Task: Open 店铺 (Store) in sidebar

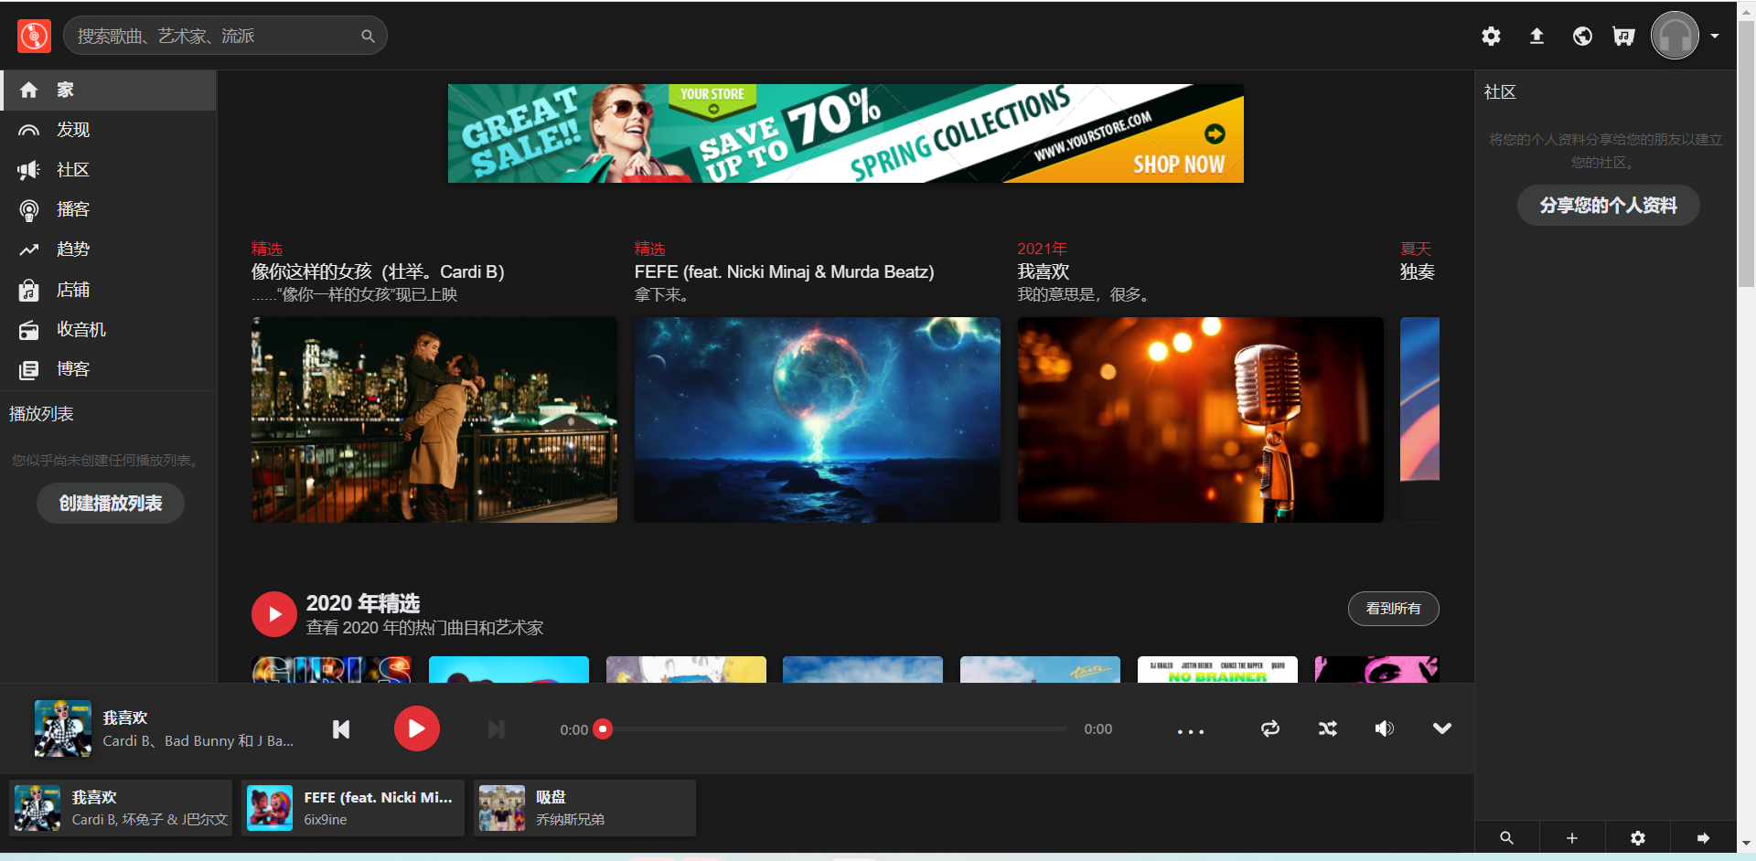Action: 108,290
